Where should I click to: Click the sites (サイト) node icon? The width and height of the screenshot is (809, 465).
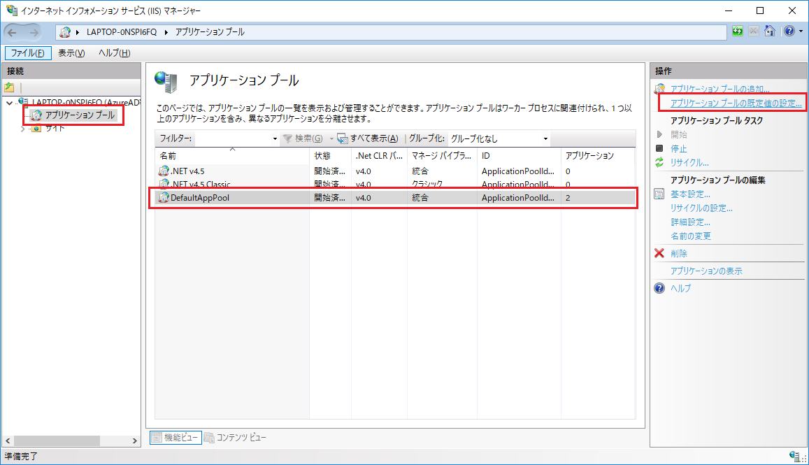(36, 128)
